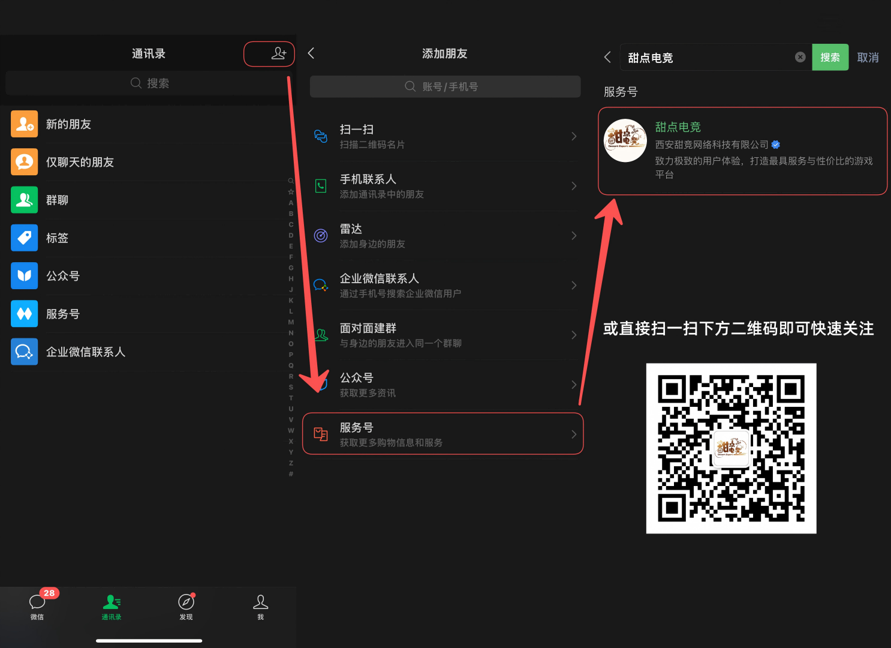Viewport: 891px width, 648px height.
Task: Open the 公众号 icon in contacts list
Action: tap(25, 276)
